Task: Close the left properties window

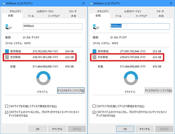Action: point(84,4)
